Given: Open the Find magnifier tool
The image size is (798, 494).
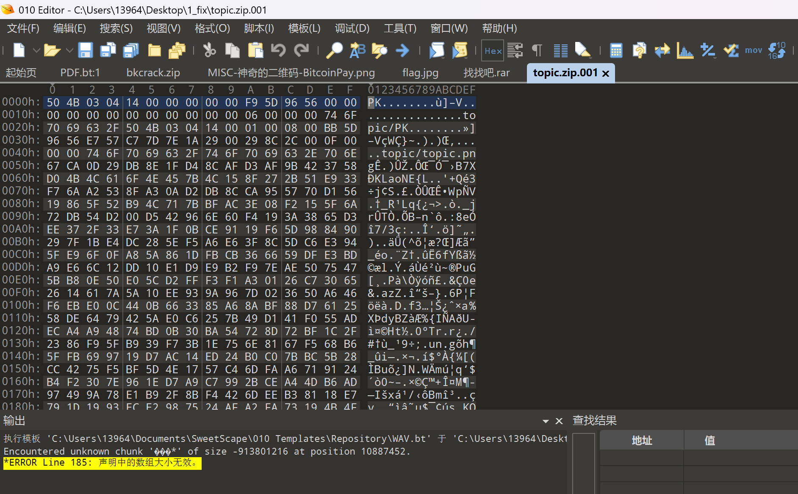Looking at the screenshot, I should 334,50.
